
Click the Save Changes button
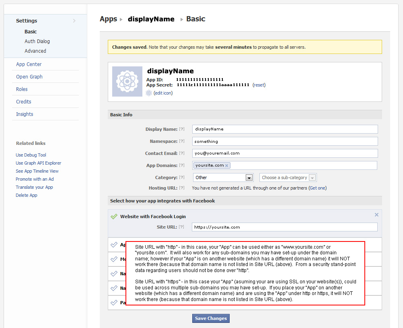[x=211, y=318]
